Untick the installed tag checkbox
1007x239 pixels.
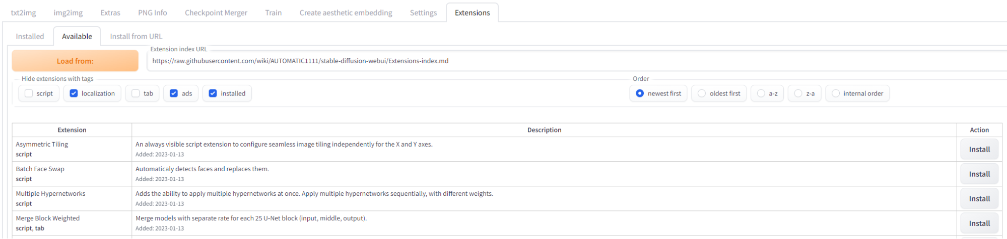tap(213, 93)
